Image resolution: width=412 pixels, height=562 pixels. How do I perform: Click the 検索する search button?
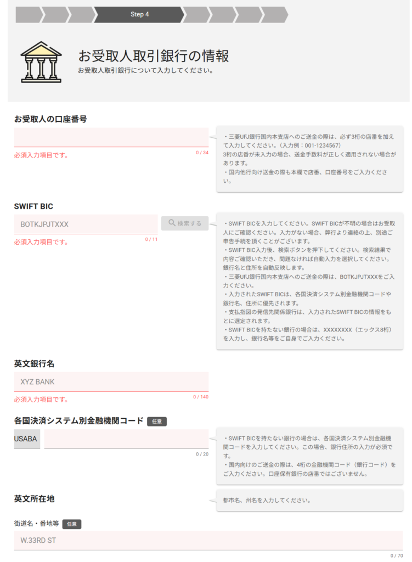[x=184, y=223]
